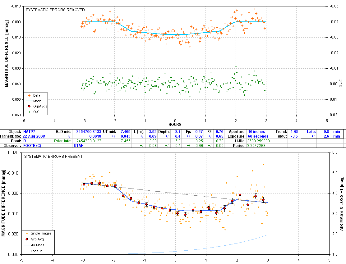This screenshot has width=346, height=264.
Task: Click the 'Aperture:' label cell
Action: click(237, 132)
